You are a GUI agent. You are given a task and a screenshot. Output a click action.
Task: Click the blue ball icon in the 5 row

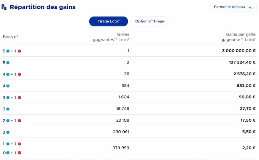tap(8, 63)
